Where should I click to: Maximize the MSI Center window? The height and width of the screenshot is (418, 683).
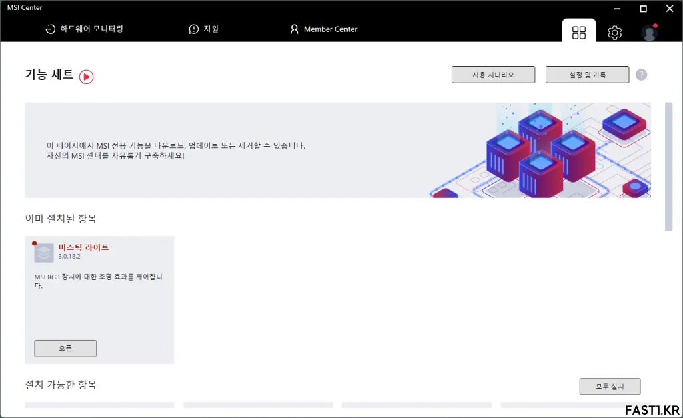pos(644,8)
